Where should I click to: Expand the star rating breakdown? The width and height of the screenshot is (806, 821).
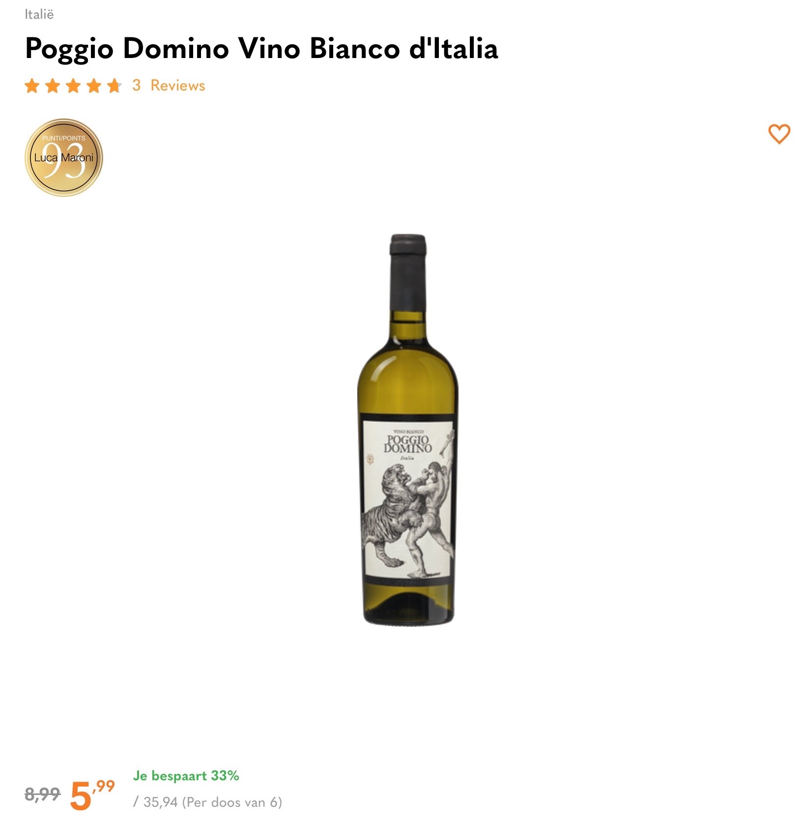point(74,86)
